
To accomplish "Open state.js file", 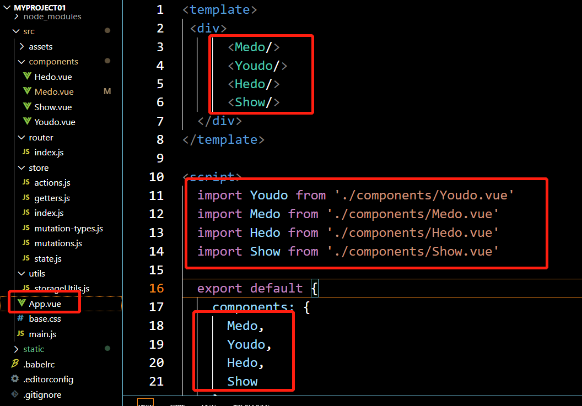I will click(x=48, y=259).
